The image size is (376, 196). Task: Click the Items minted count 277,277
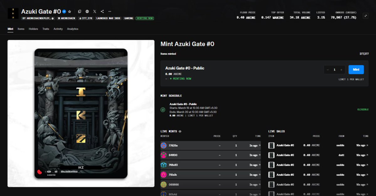pos(364,54)
